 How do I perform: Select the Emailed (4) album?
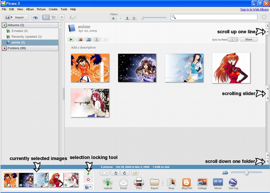[20, 31]
